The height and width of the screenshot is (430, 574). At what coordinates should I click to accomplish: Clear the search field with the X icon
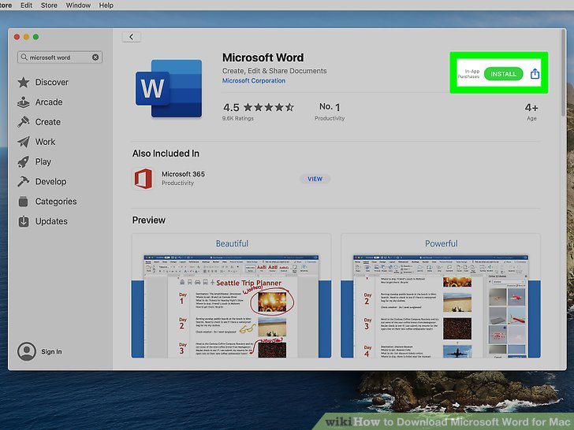[95, 57]
